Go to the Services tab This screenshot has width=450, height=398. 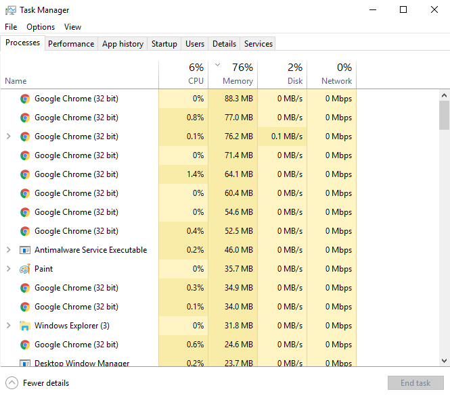click(x=258, y=44)
